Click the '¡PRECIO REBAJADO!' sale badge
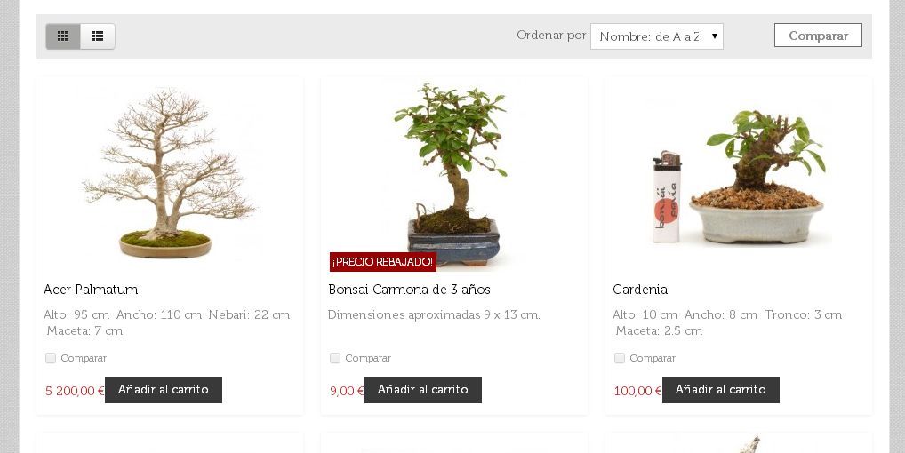The height and width of the screenshot is (453, 905). 382,262
